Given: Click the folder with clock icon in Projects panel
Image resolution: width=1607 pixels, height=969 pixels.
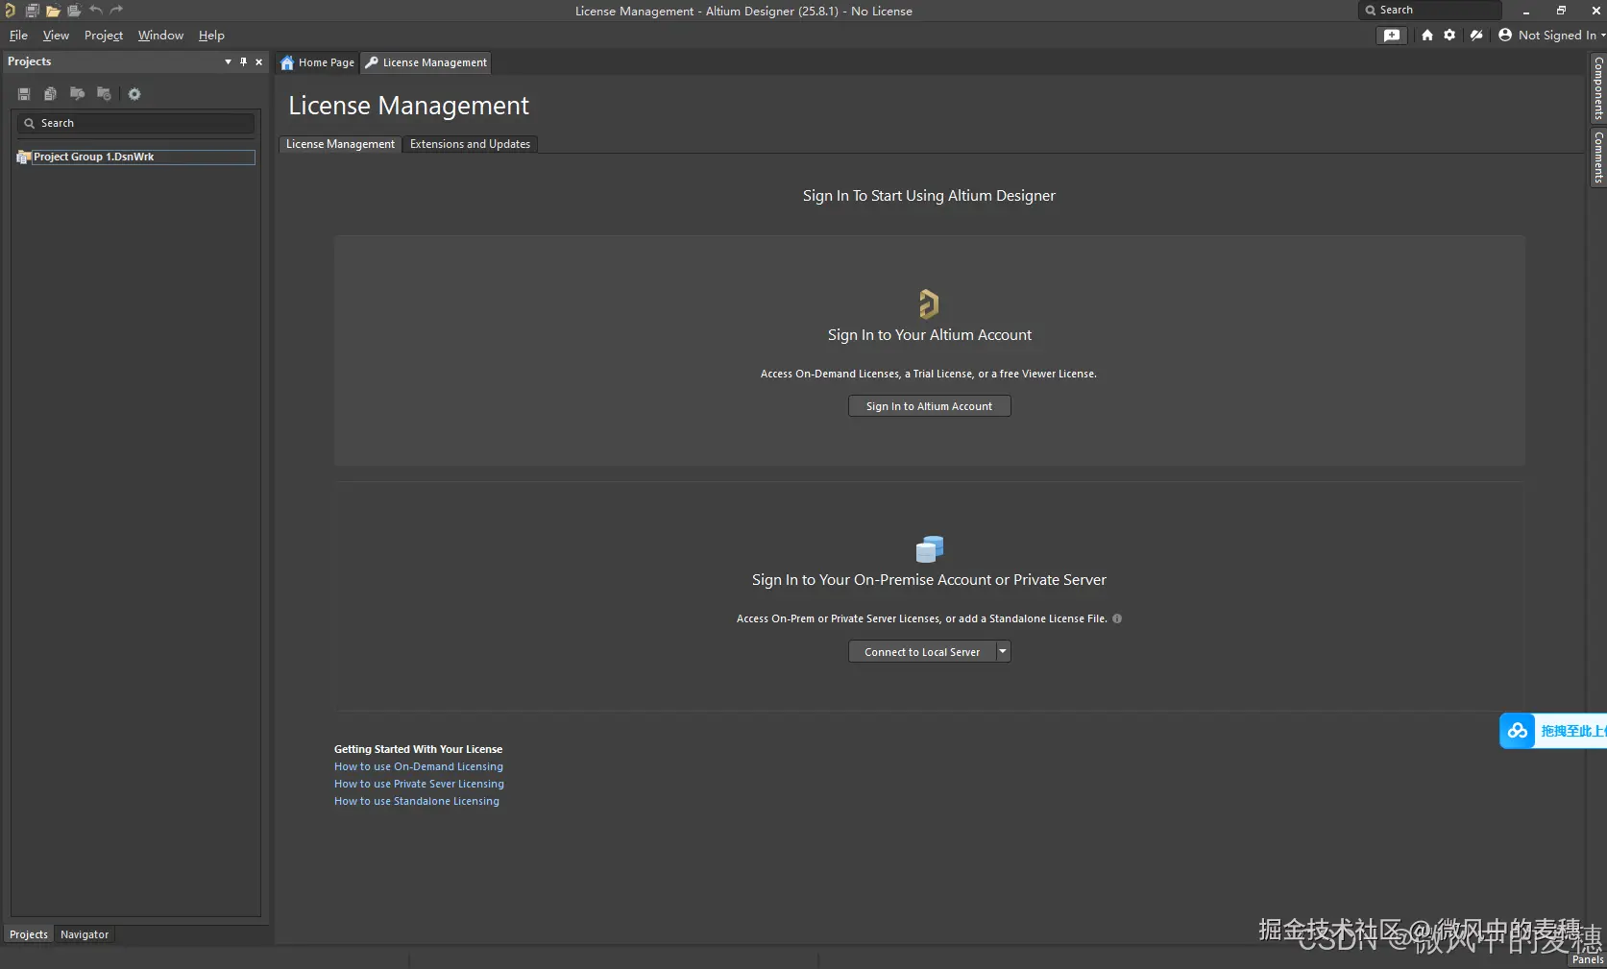Looking at the screenshot, I should [104, 94].
